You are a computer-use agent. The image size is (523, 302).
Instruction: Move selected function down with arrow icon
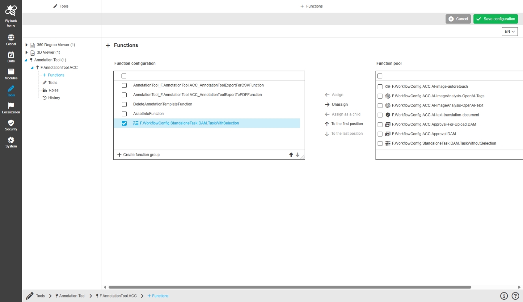coord(298,155)
